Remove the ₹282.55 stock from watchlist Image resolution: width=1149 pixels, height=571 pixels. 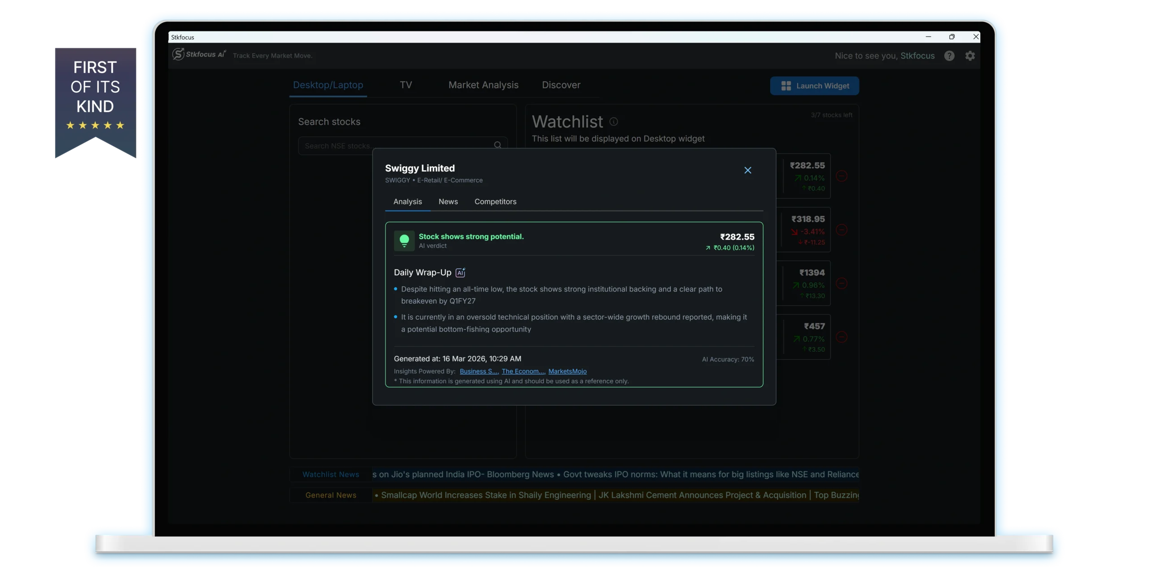point(842,176)
